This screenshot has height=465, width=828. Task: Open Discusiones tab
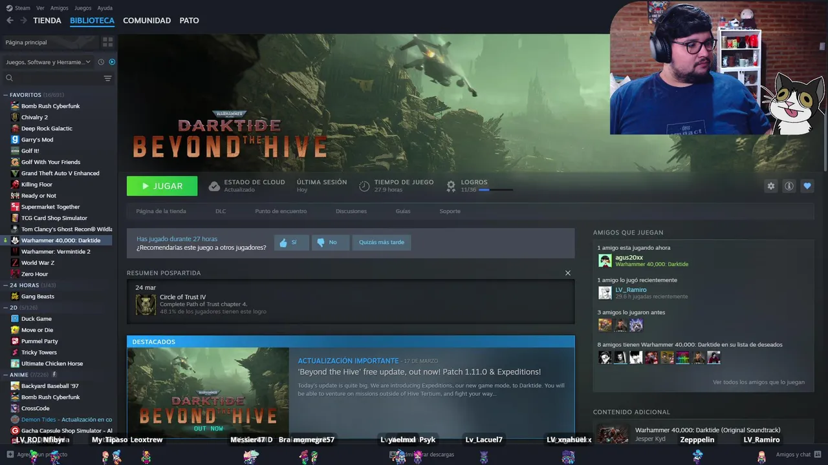point(351,211)
